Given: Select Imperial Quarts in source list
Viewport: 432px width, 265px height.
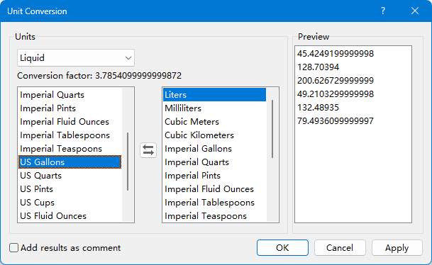Looking at the screenshot, I should [70, 95].
